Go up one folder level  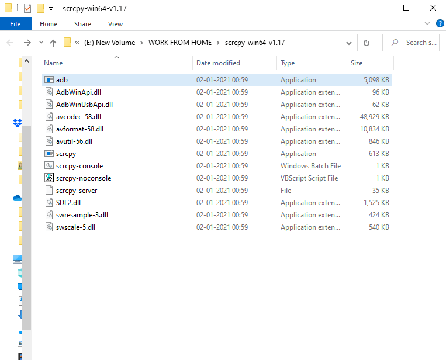tap(53, 43)
